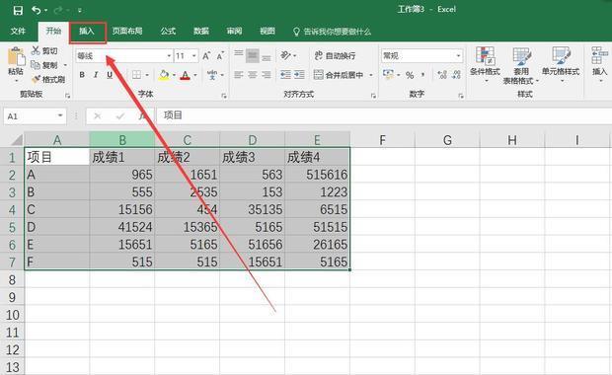The image size is (612, 375).
Task: Center text horizontally in the cell
Action: (x=253, y=75)
